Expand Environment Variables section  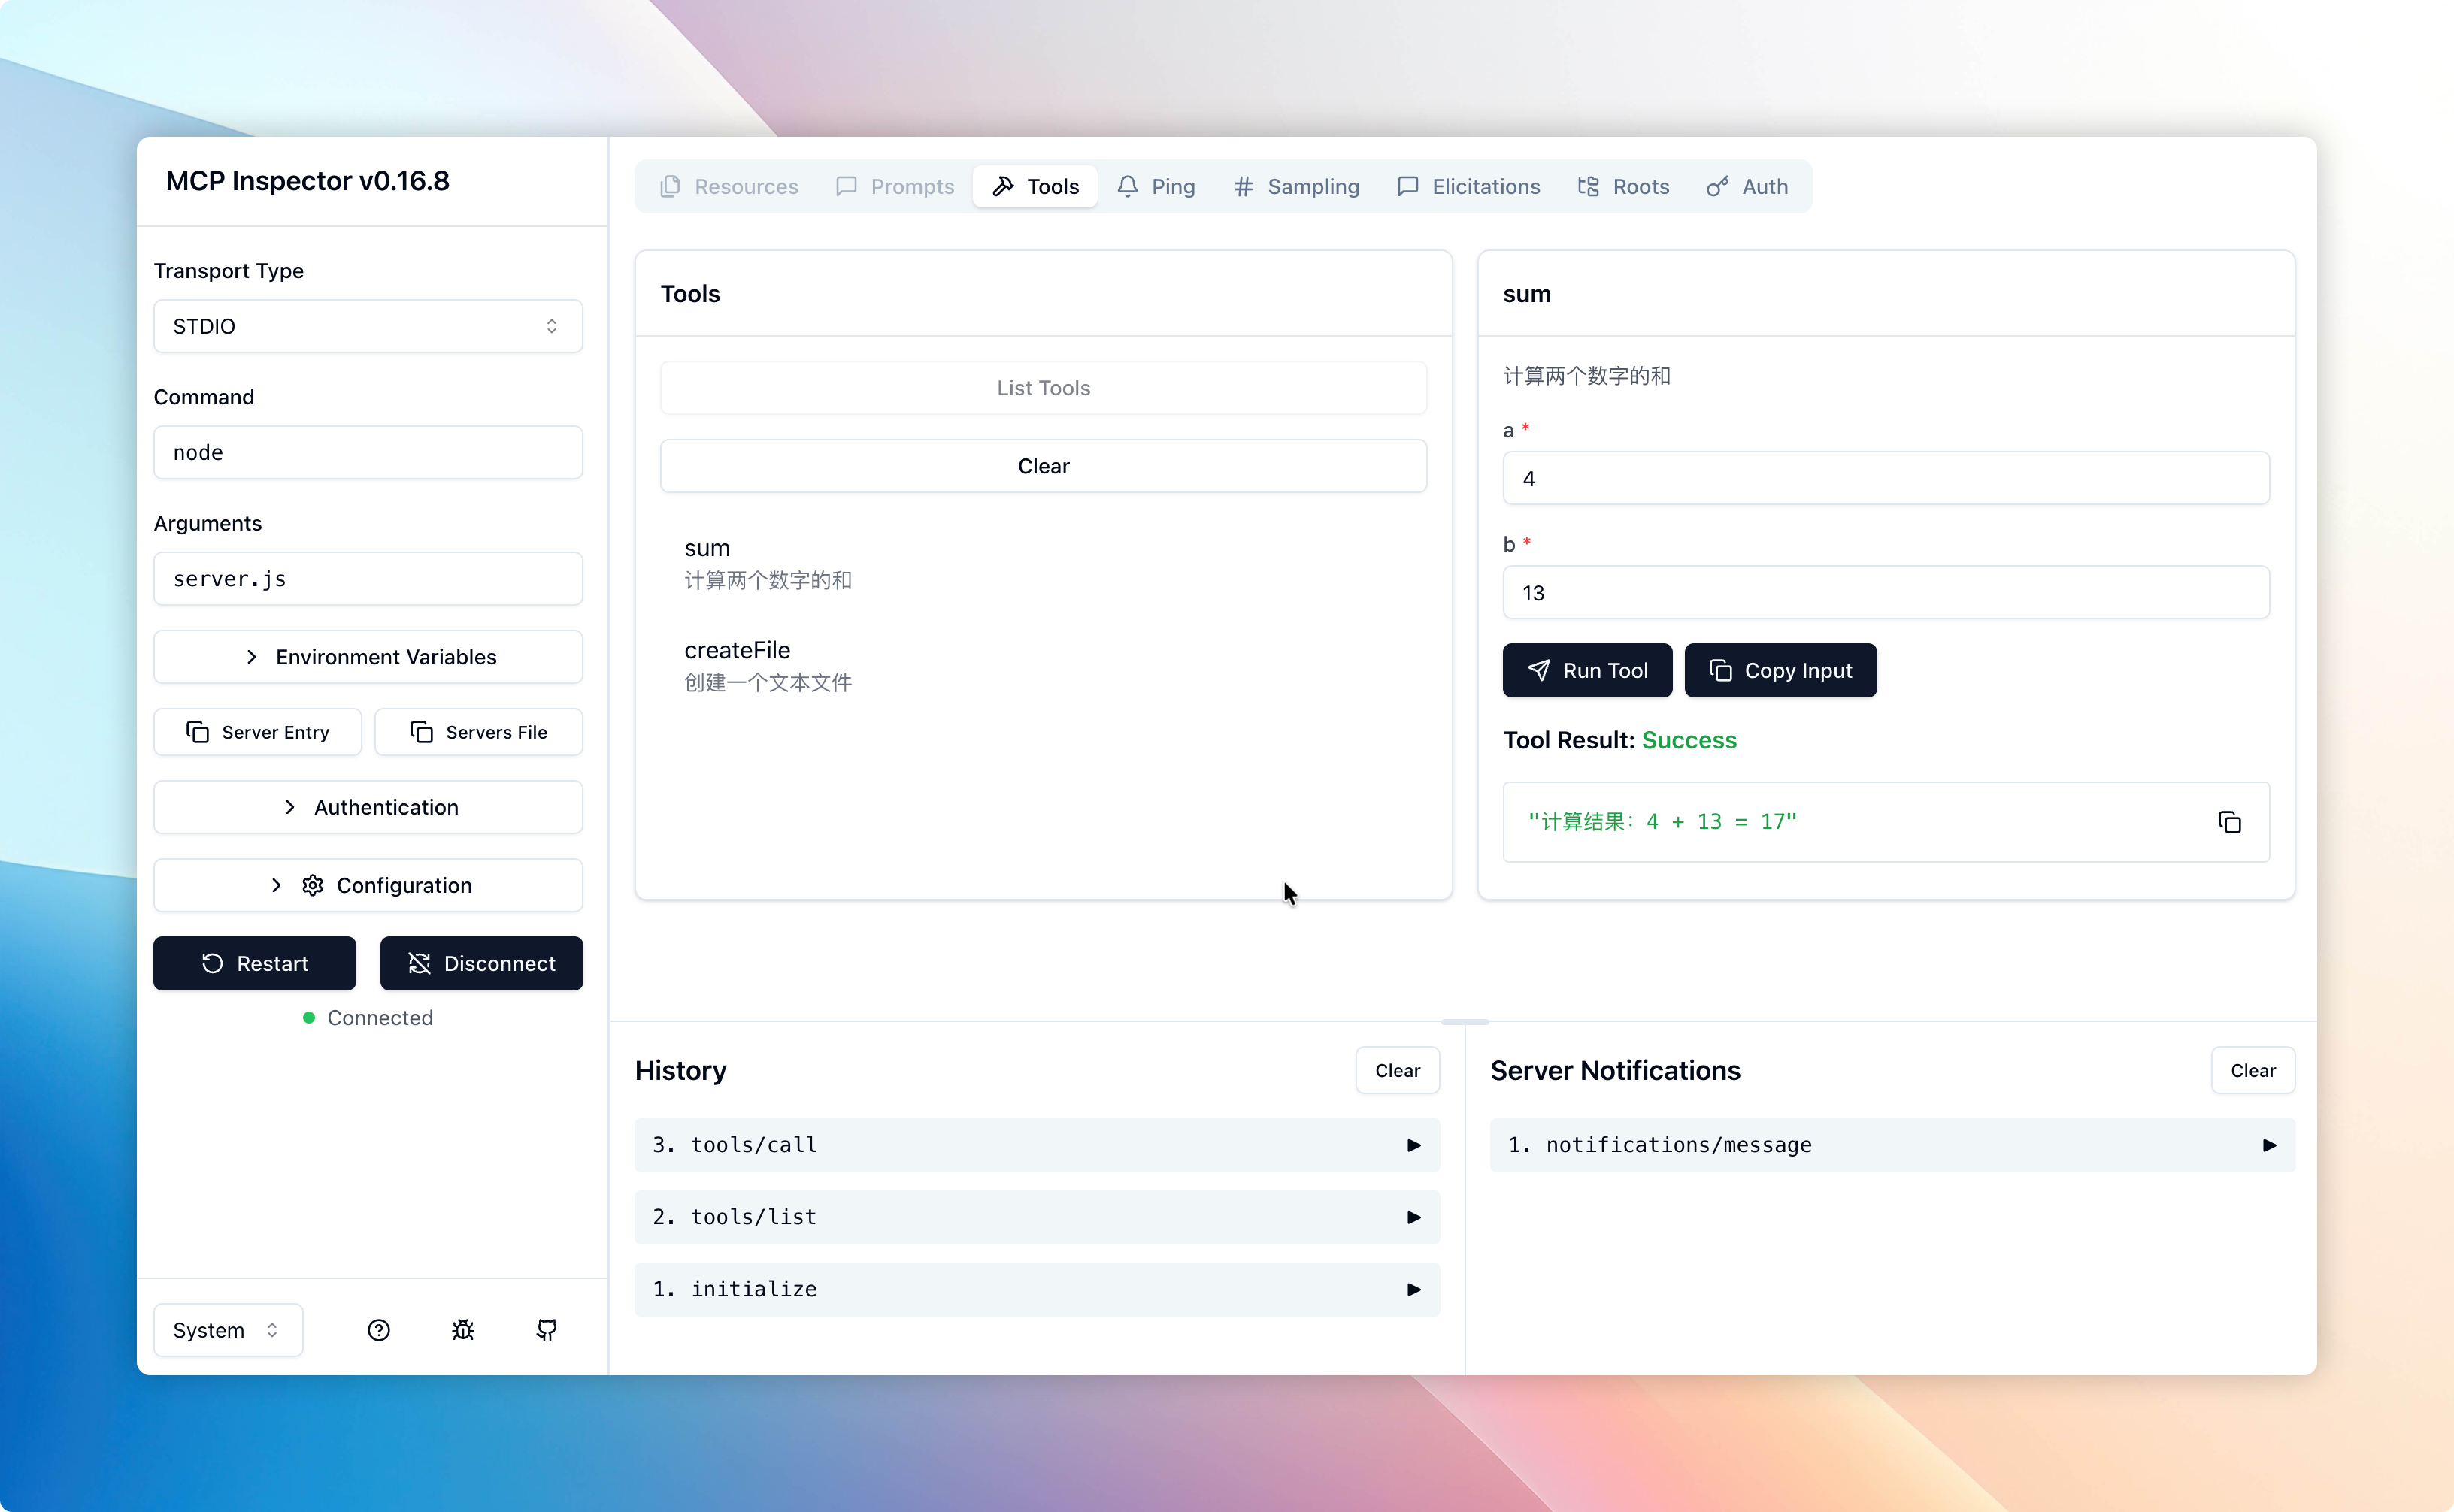click(367, 657)
